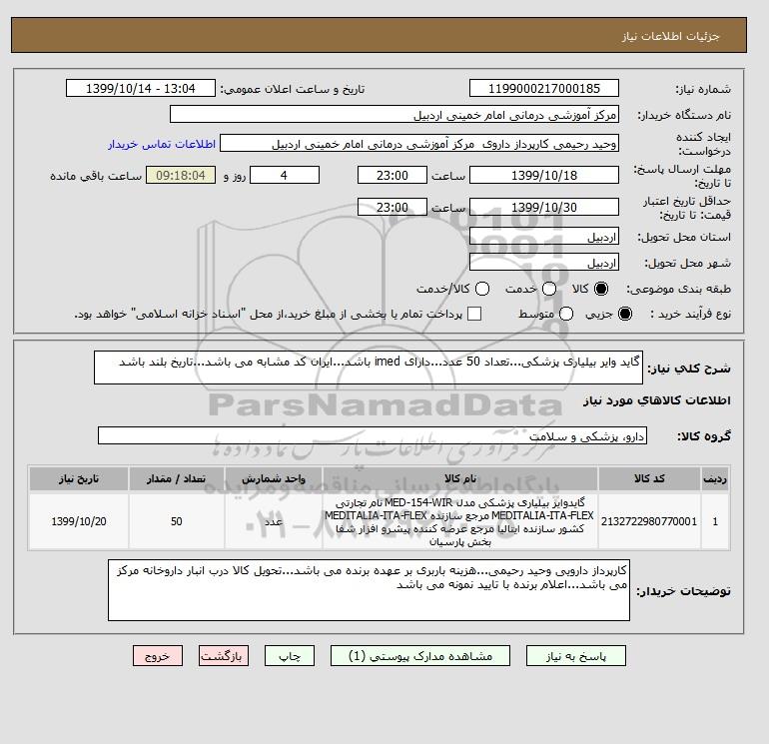The width and height of the screenshot is (769, 744).
Task: Click the price validity time field 23:00
Action: click(x=392, y=207)
